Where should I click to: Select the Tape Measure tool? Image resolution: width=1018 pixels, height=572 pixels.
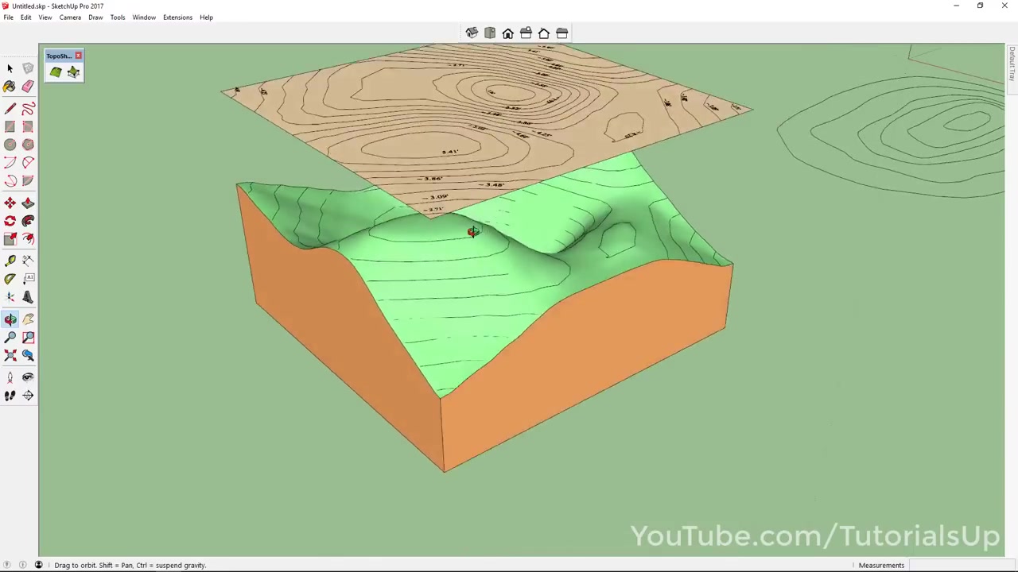pos(10,260)
